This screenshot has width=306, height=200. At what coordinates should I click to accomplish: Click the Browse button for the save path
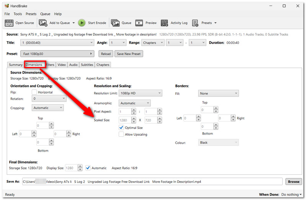293,182
